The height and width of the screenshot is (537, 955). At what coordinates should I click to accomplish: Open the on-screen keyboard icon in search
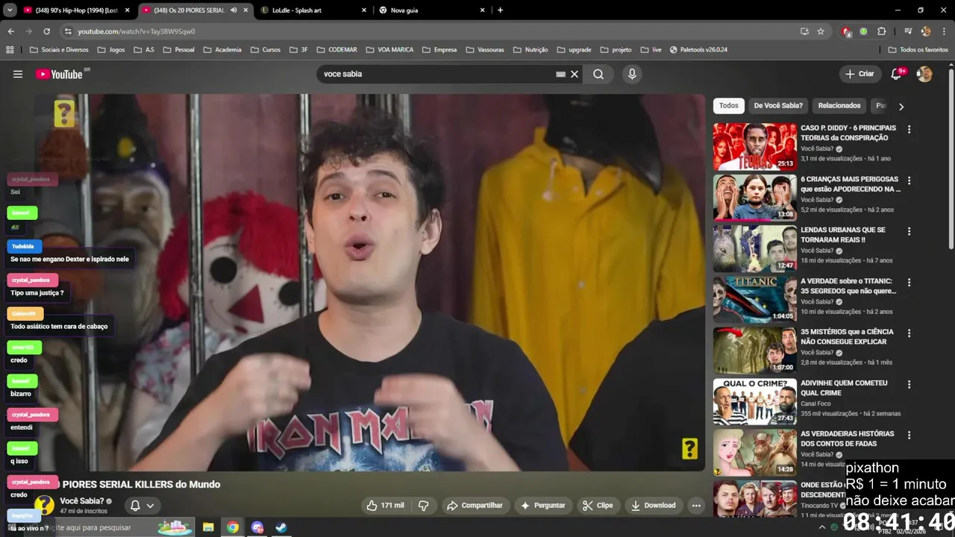point(560,74)
